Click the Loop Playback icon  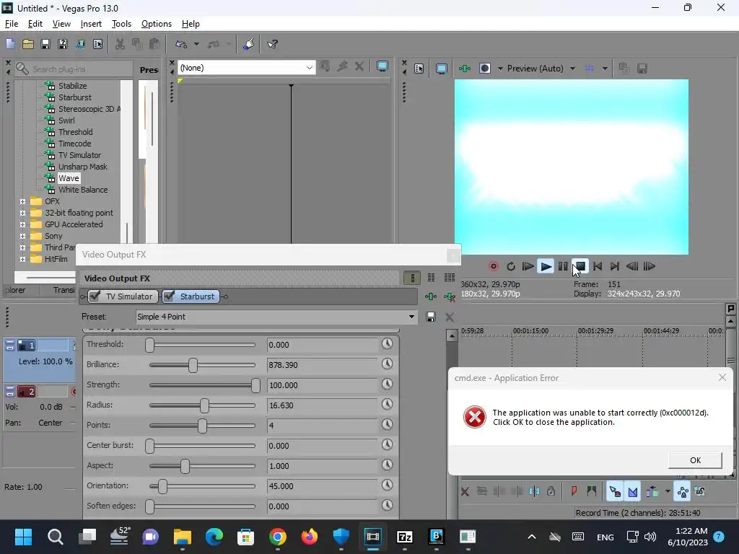pos(511,266)
